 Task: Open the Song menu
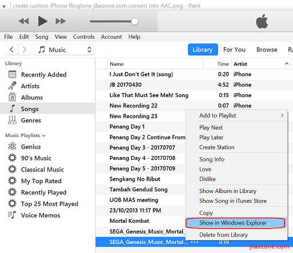pyautogui.click(x=42, y=37)
